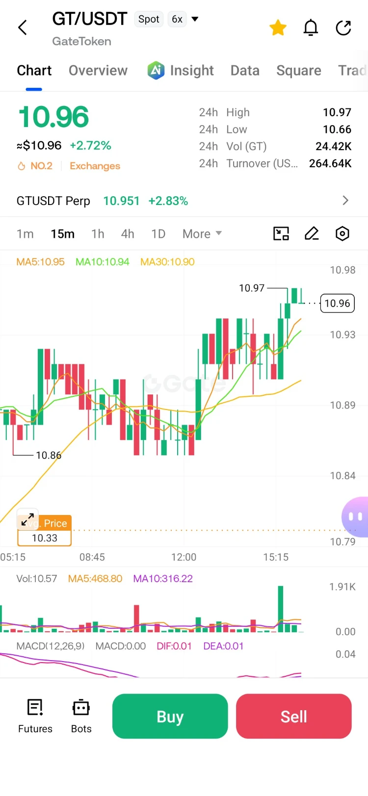Select the 1h timeframe
Viewport: 368px width, 796px height.
(x=98, y=234)
